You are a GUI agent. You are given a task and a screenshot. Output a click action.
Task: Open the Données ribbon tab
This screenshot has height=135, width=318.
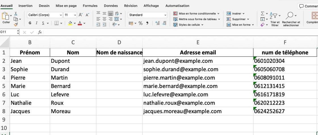click(111, 6)
